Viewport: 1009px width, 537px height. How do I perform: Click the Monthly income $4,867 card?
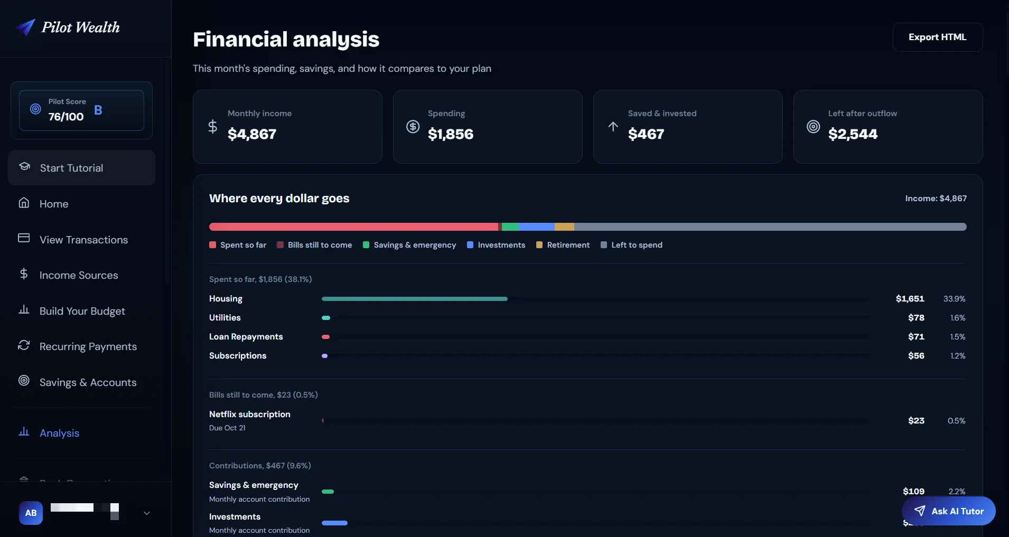point(287,127)
